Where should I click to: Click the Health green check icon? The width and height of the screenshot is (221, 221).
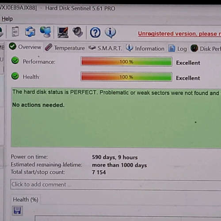tap(15, 76)
